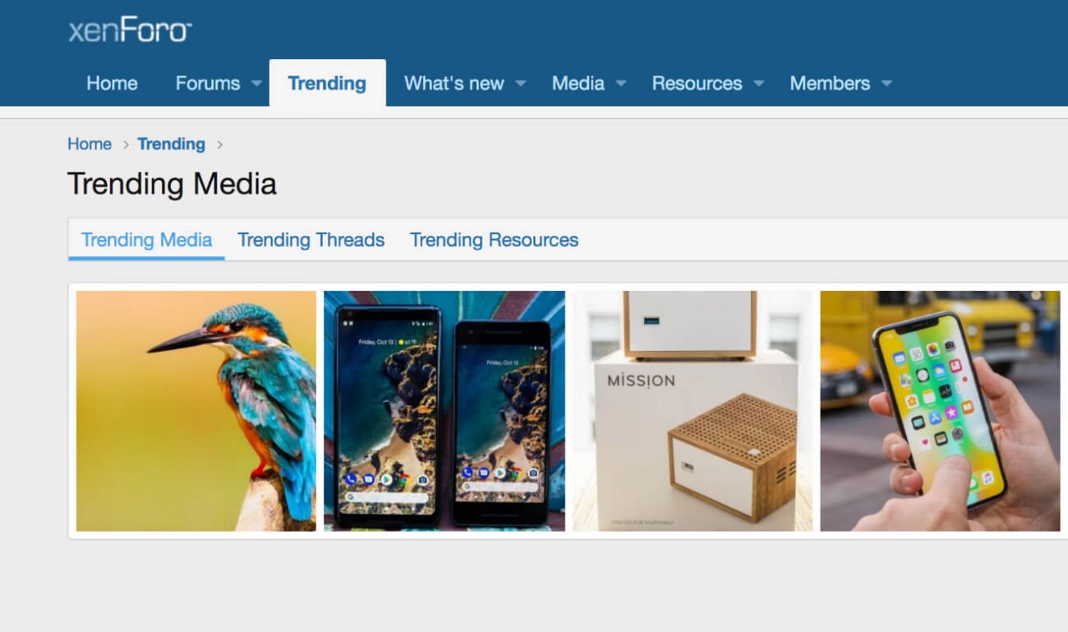Screen dimensions: 1068x632
Task: Open What's new in the navigation bar
Action: coord(454,83)
